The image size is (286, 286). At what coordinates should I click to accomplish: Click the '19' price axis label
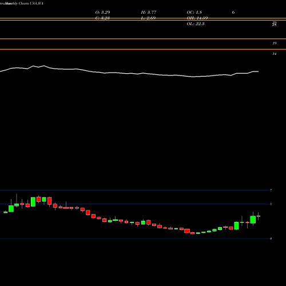[x=275, y=43]
